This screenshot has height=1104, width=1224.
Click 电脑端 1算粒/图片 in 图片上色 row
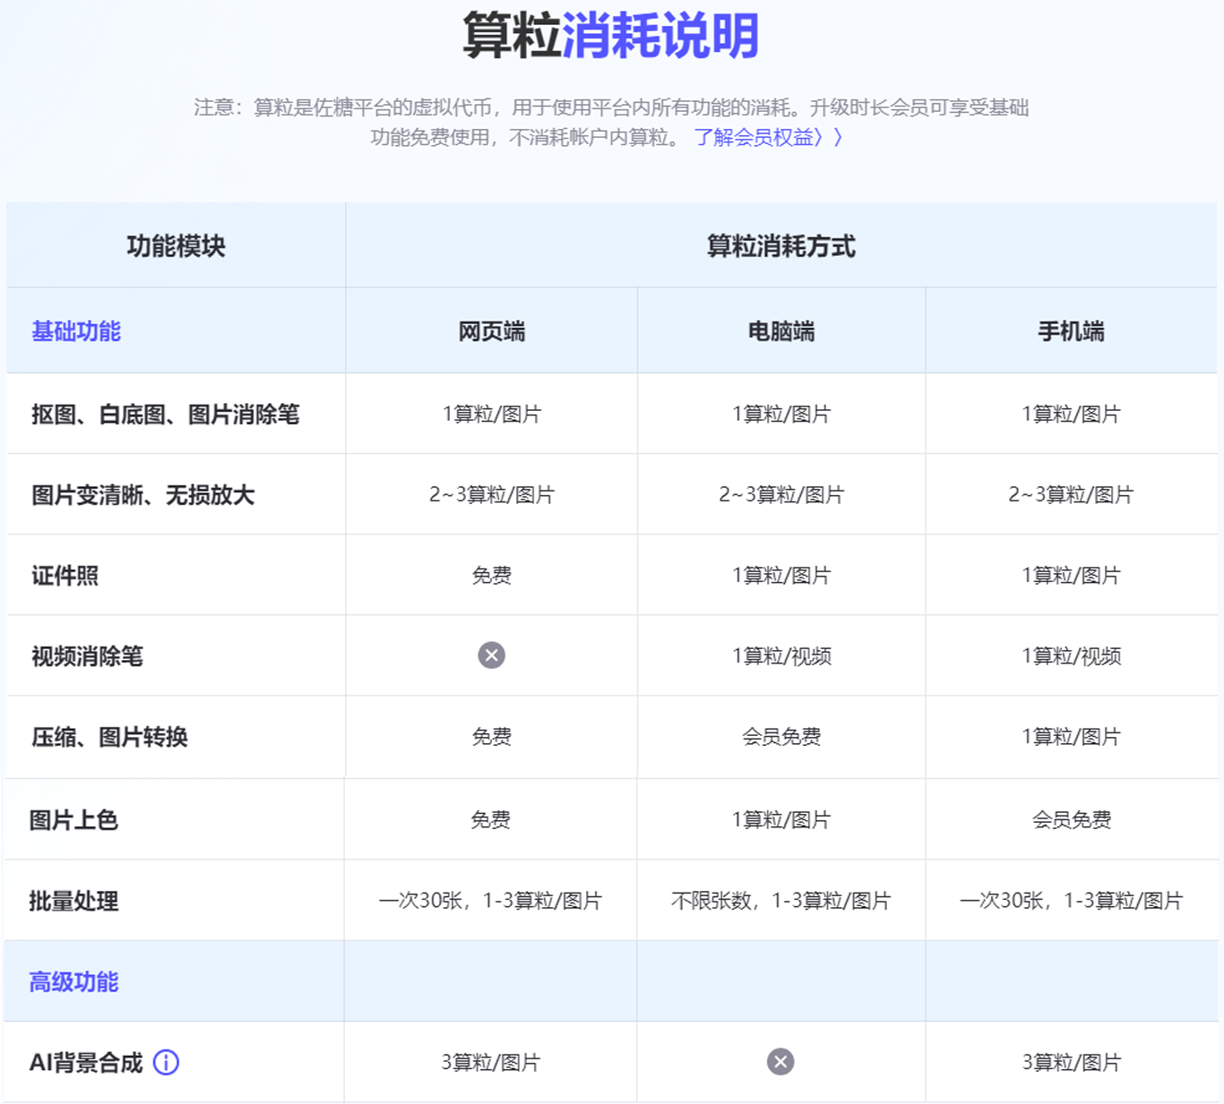tap(781, 820)
